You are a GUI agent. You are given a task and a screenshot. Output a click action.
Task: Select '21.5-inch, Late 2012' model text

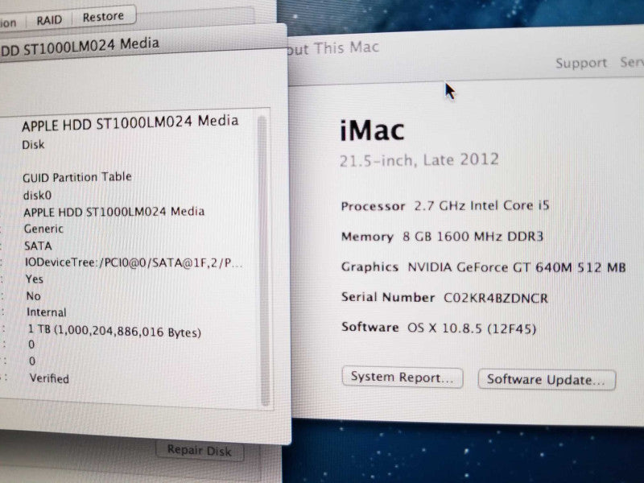click(419, 159)
